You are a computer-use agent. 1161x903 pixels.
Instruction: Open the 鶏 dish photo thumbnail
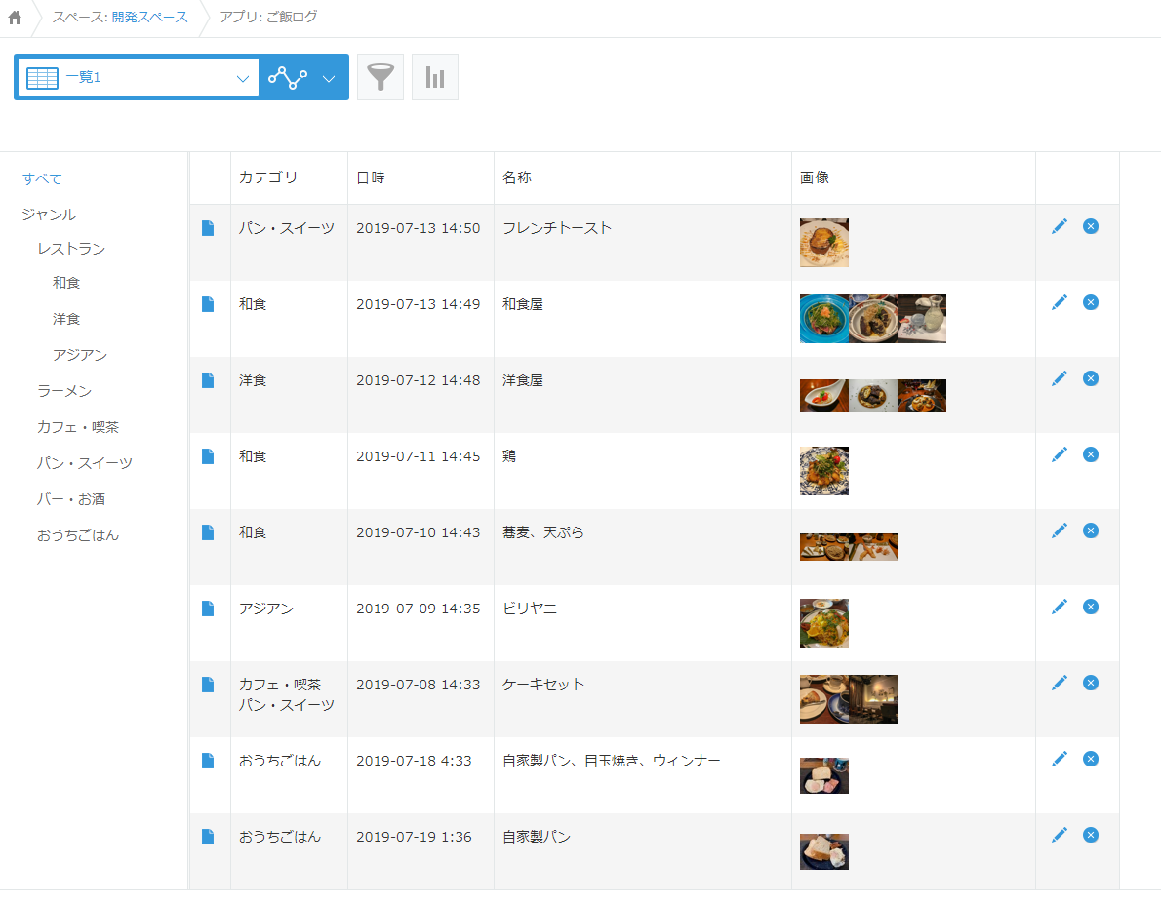coord(824,471)
